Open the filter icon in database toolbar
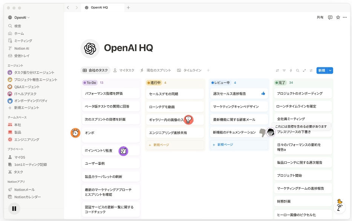Viewport: 352px width, 221px height. tap(284, 71)
